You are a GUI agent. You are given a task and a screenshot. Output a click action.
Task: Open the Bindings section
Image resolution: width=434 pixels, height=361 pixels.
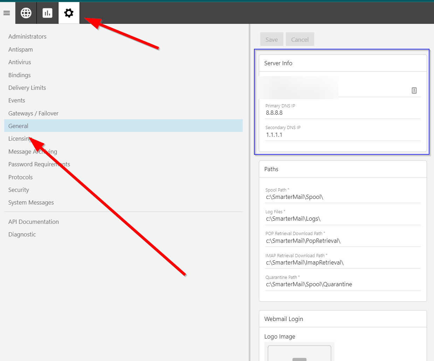pos(20,75)
